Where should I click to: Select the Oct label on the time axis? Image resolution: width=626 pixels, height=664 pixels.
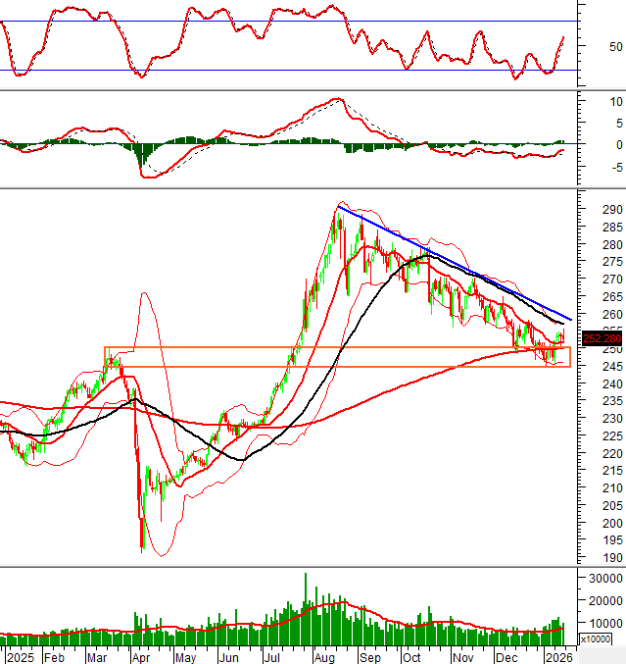(411, 658)
